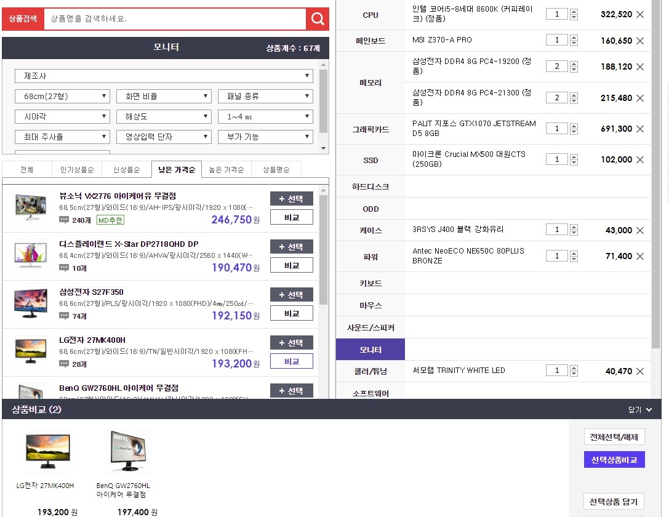Remove the CPU item with X icon
The image size is (669, 517).
[640, 15]
